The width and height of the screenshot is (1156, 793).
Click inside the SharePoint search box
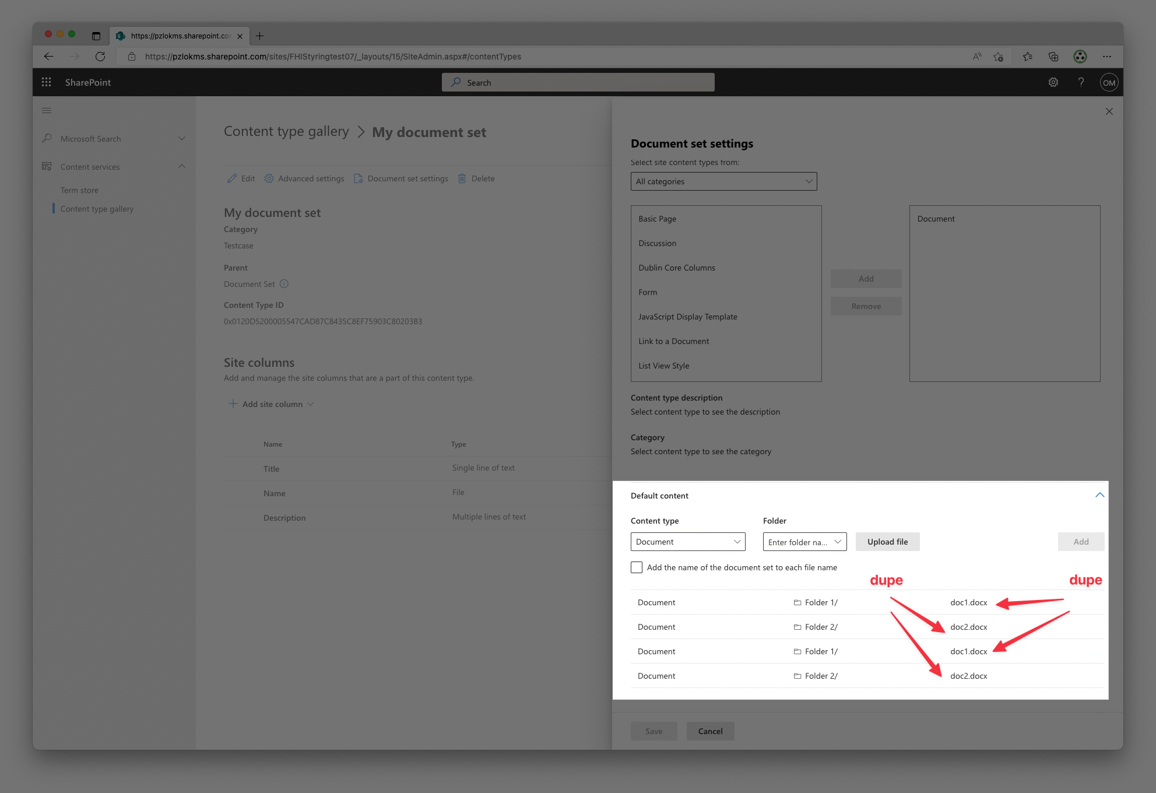[577, 82]
